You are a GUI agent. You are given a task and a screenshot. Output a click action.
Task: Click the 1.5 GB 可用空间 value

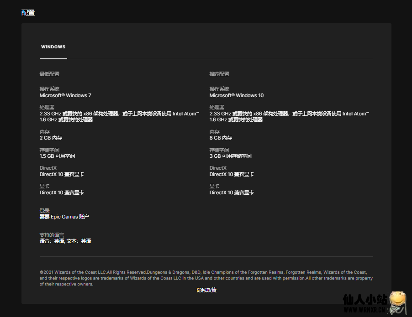pos(57,156)
